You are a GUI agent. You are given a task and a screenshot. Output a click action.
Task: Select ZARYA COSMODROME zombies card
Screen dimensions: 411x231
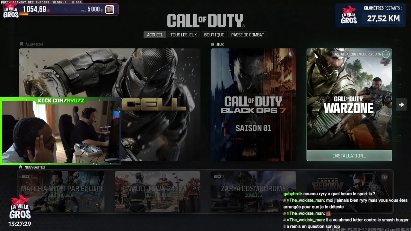click(x=253, y=192)
